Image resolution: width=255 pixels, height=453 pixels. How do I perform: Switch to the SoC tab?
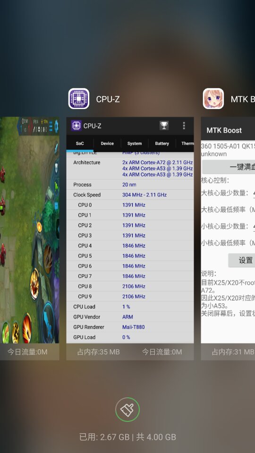pos(80,143)
